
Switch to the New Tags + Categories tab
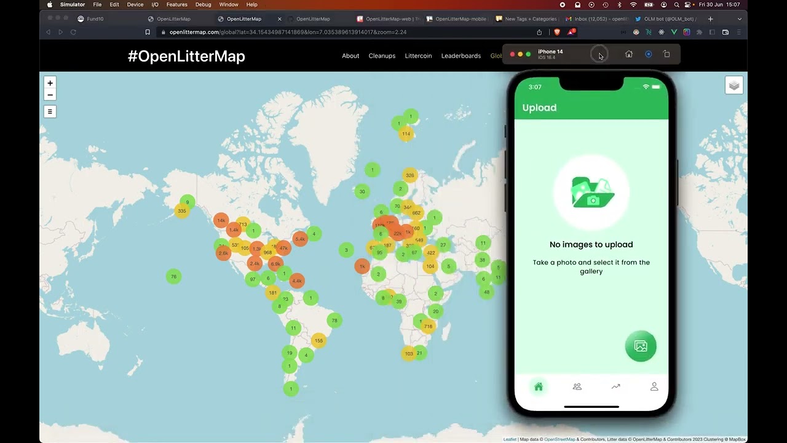(x=526, y=19)
